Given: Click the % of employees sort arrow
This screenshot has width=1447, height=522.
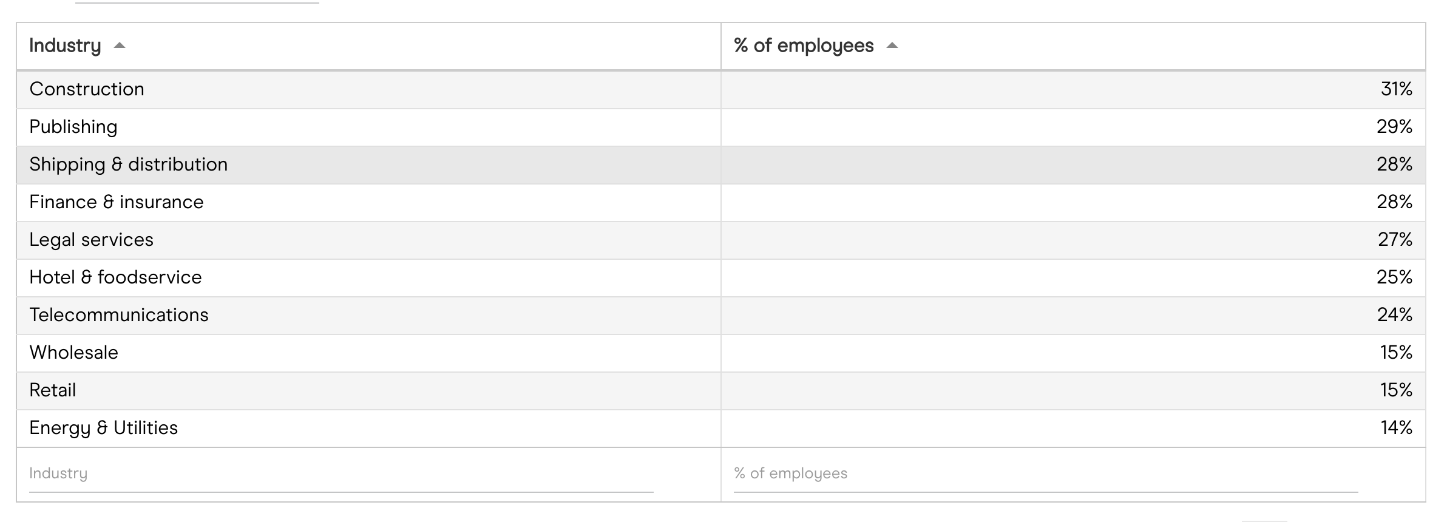Looking at the screenshot, I should 892,46.
